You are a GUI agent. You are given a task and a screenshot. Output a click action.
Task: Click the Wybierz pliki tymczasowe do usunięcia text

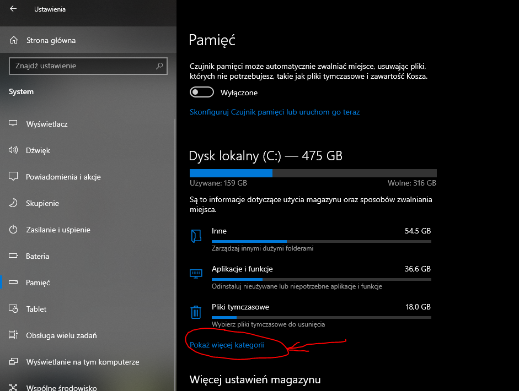point(269,324)
